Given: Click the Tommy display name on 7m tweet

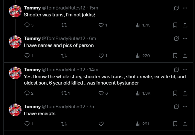Looking at the screenshot, I should coord(32,107).
